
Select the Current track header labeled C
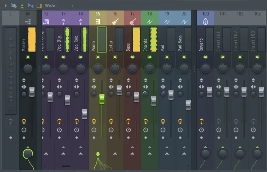point(11,14)
